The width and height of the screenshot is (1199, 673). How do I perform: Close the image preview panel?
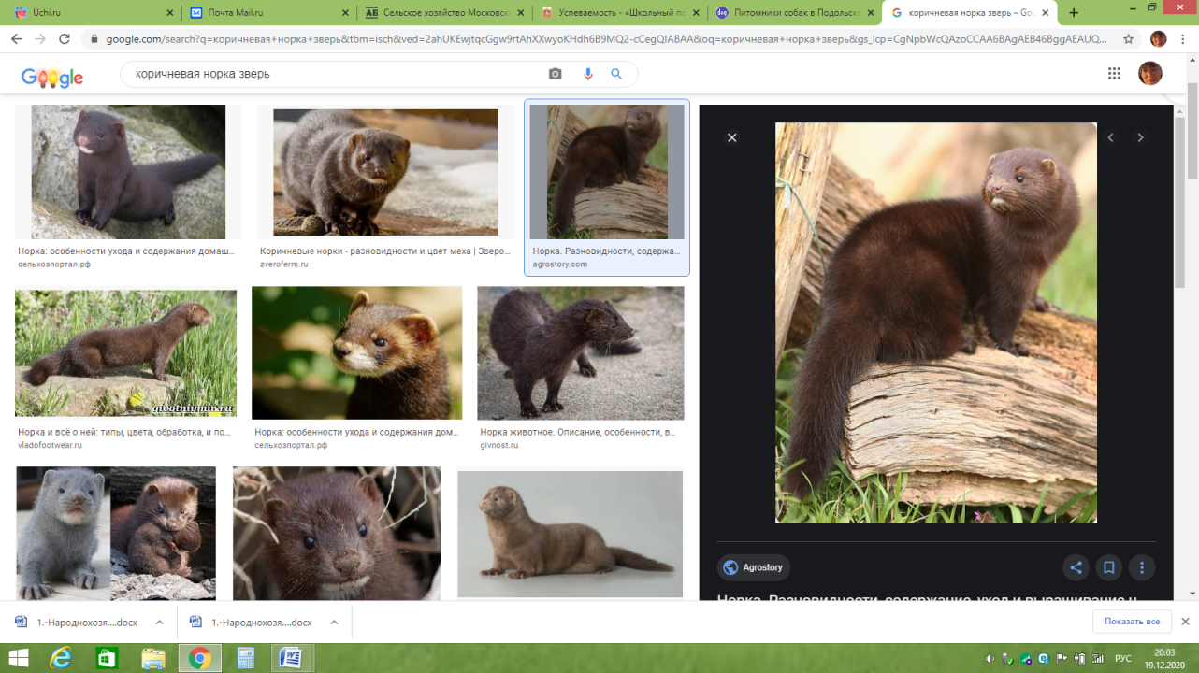tap(732, 137)
